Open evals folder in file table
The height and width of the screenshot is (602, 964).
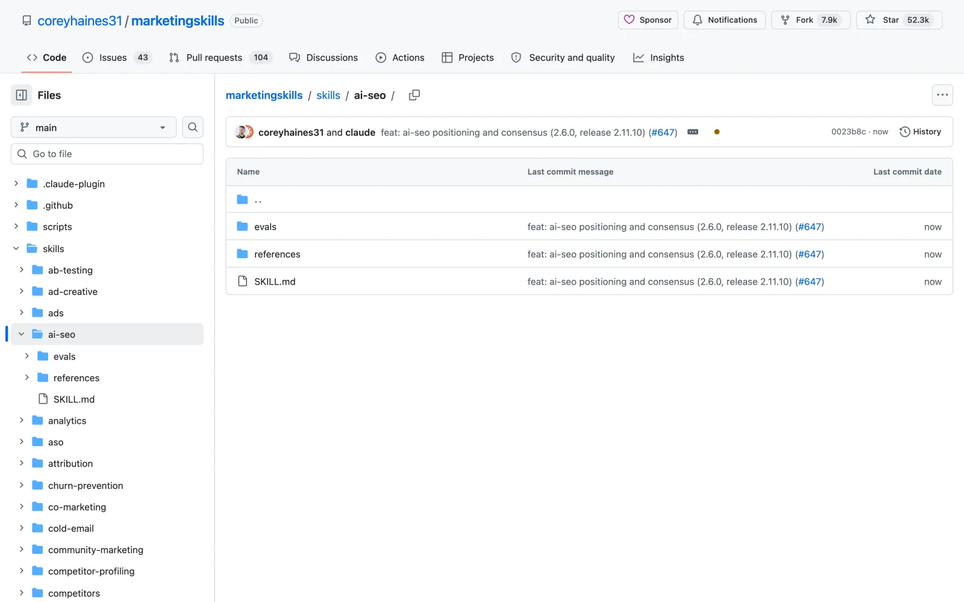265,227
